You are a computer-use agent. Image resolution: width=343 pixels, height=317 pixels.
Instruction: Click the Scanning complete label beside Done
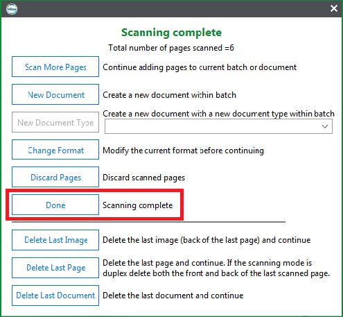pos(138,205)
